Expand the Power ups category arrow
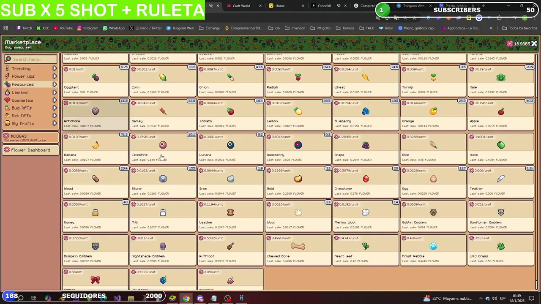Viewport: 541px width, 304px height. (55, 76)
